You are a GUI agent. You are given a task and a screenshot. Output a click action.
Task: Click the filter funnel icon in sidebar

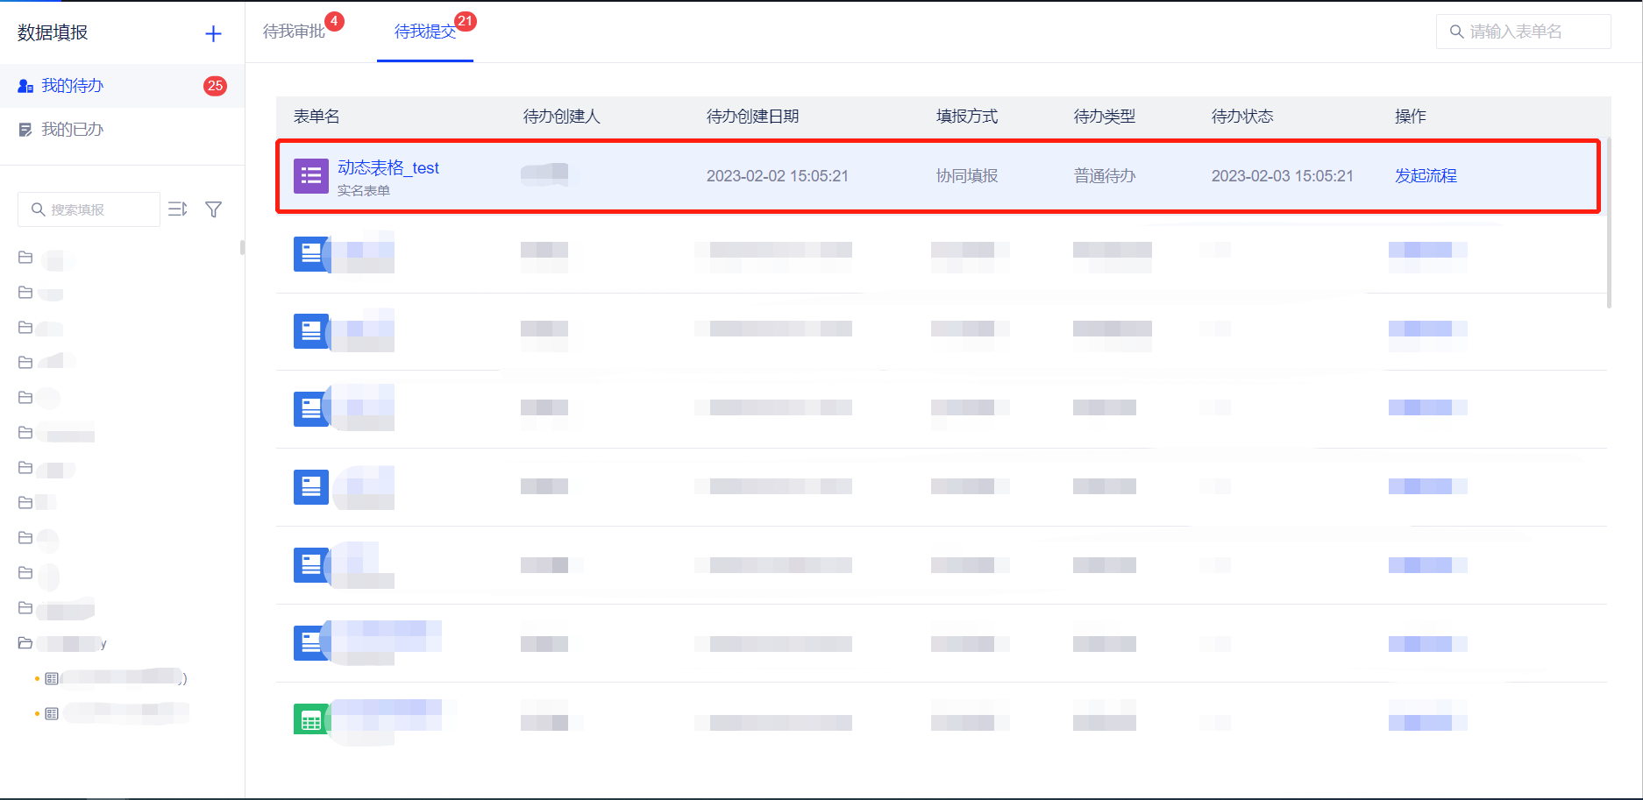pos(213,209)
